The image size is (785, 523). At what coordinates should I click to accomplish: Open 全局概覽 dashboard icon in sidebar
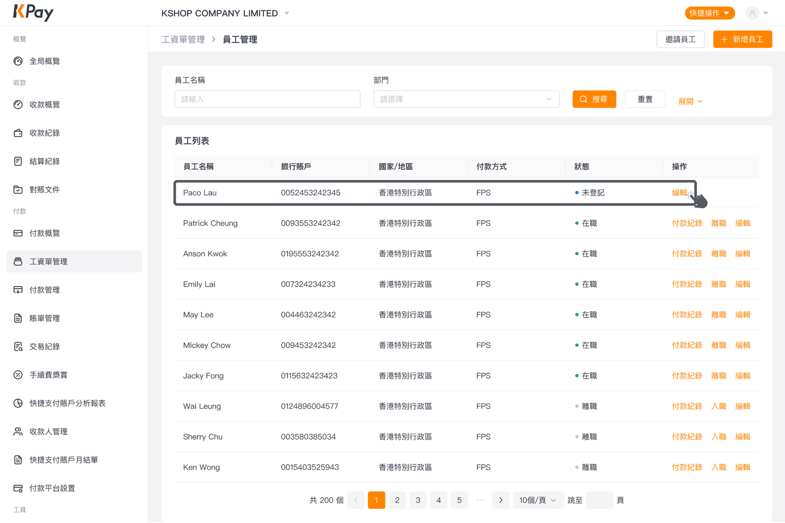tap(18, 61)
